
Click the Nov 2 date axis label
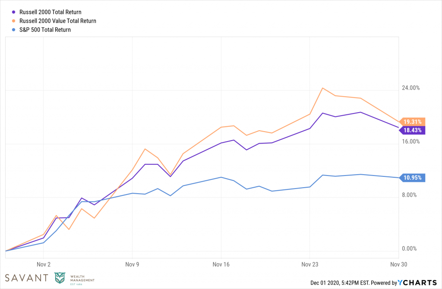coord(44,264)
